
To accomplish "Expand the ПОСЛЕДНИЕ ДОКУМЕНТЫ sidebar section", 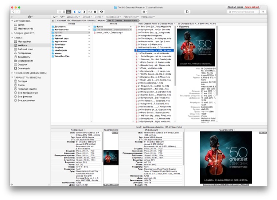I will (12, 73).
